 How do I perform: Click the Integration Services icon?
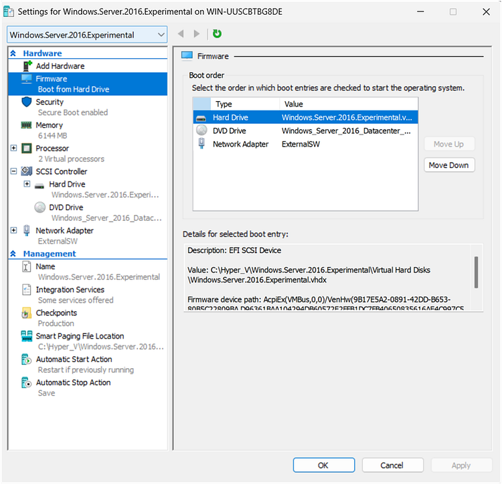click(27, 290)
